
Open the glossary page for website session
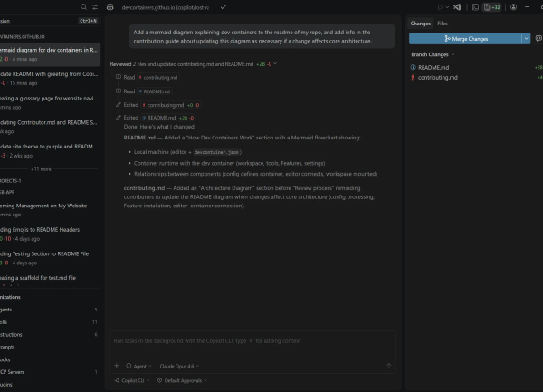coord(50,103)
